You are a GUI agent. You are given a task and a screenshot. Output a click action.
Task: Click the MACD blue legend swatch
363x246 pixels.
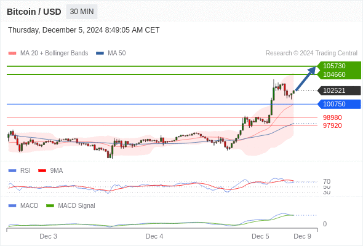[x=12, y=206]
